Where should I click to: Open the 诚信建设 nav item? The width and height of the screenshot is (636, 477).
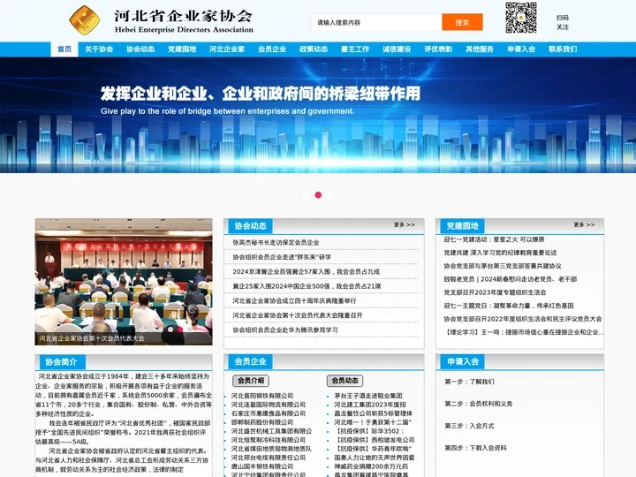click(x=397, y=49)
